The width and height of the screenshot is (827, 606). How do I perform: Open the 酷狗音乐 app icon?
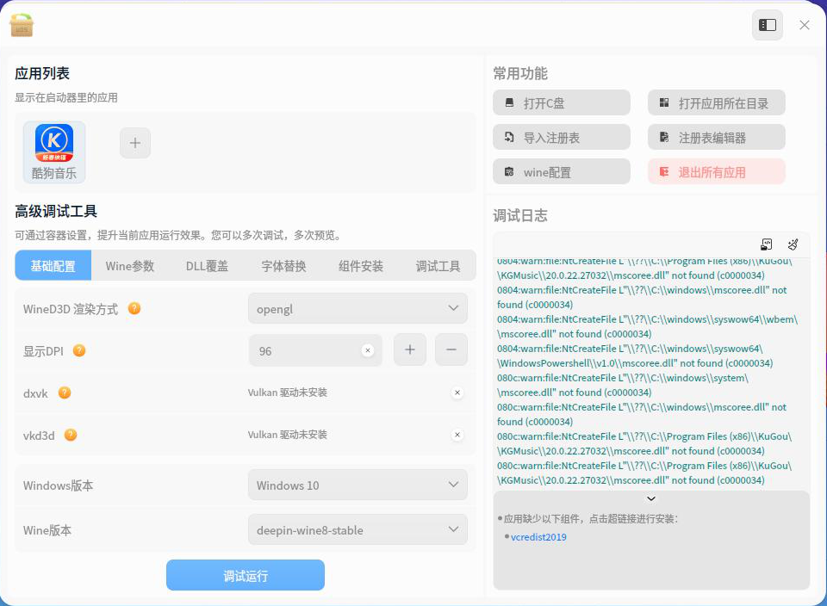53,151
